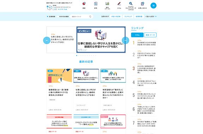
Task: Open ranking number 6 ネタバレ就活 article
Action: (x=144, y=109)
